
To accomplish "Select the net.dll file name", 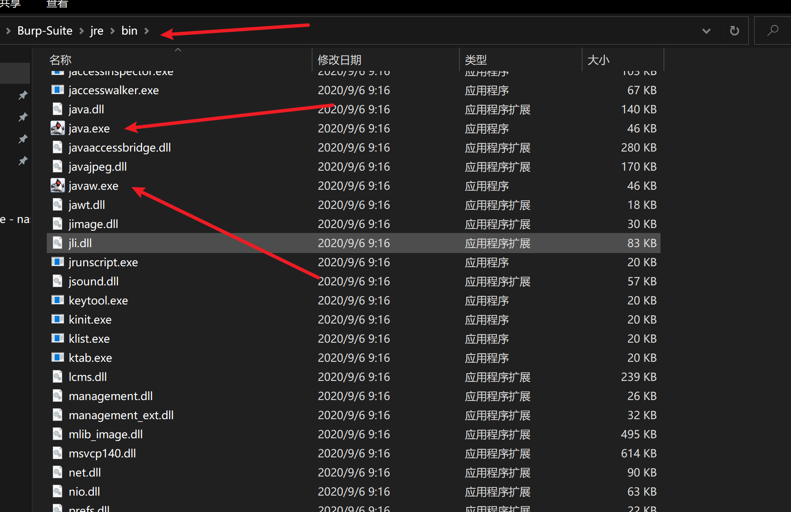I will pyautogui.click(x=85, y=473).
